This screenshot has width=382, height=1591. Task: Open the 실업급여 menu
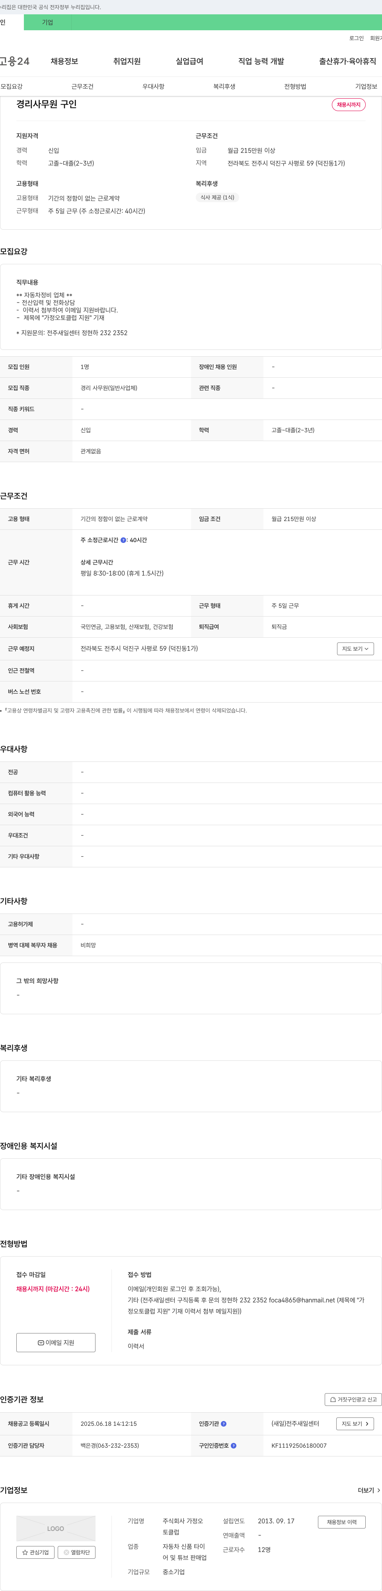point(189,61)
